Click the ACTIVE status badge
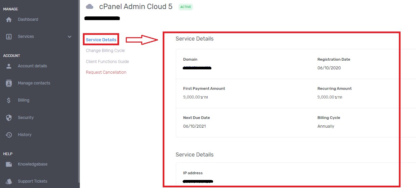The image size is (416, 188). [x=186, y=7]
